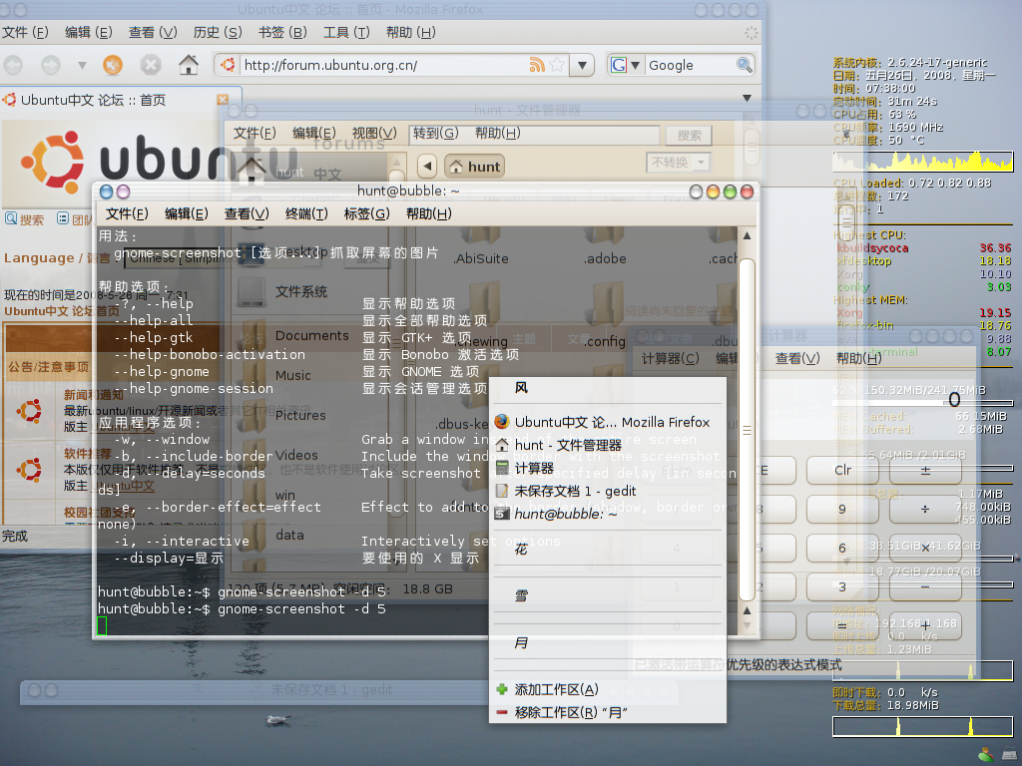Screen dimensions: 1022x766
Task: Switch to 未保存文档 1 - gedit entry
Action: pos(608,491)
